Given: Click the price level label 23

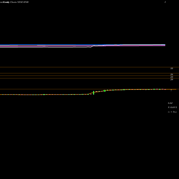Looking at the screenshot, I should tap(171, 77).
